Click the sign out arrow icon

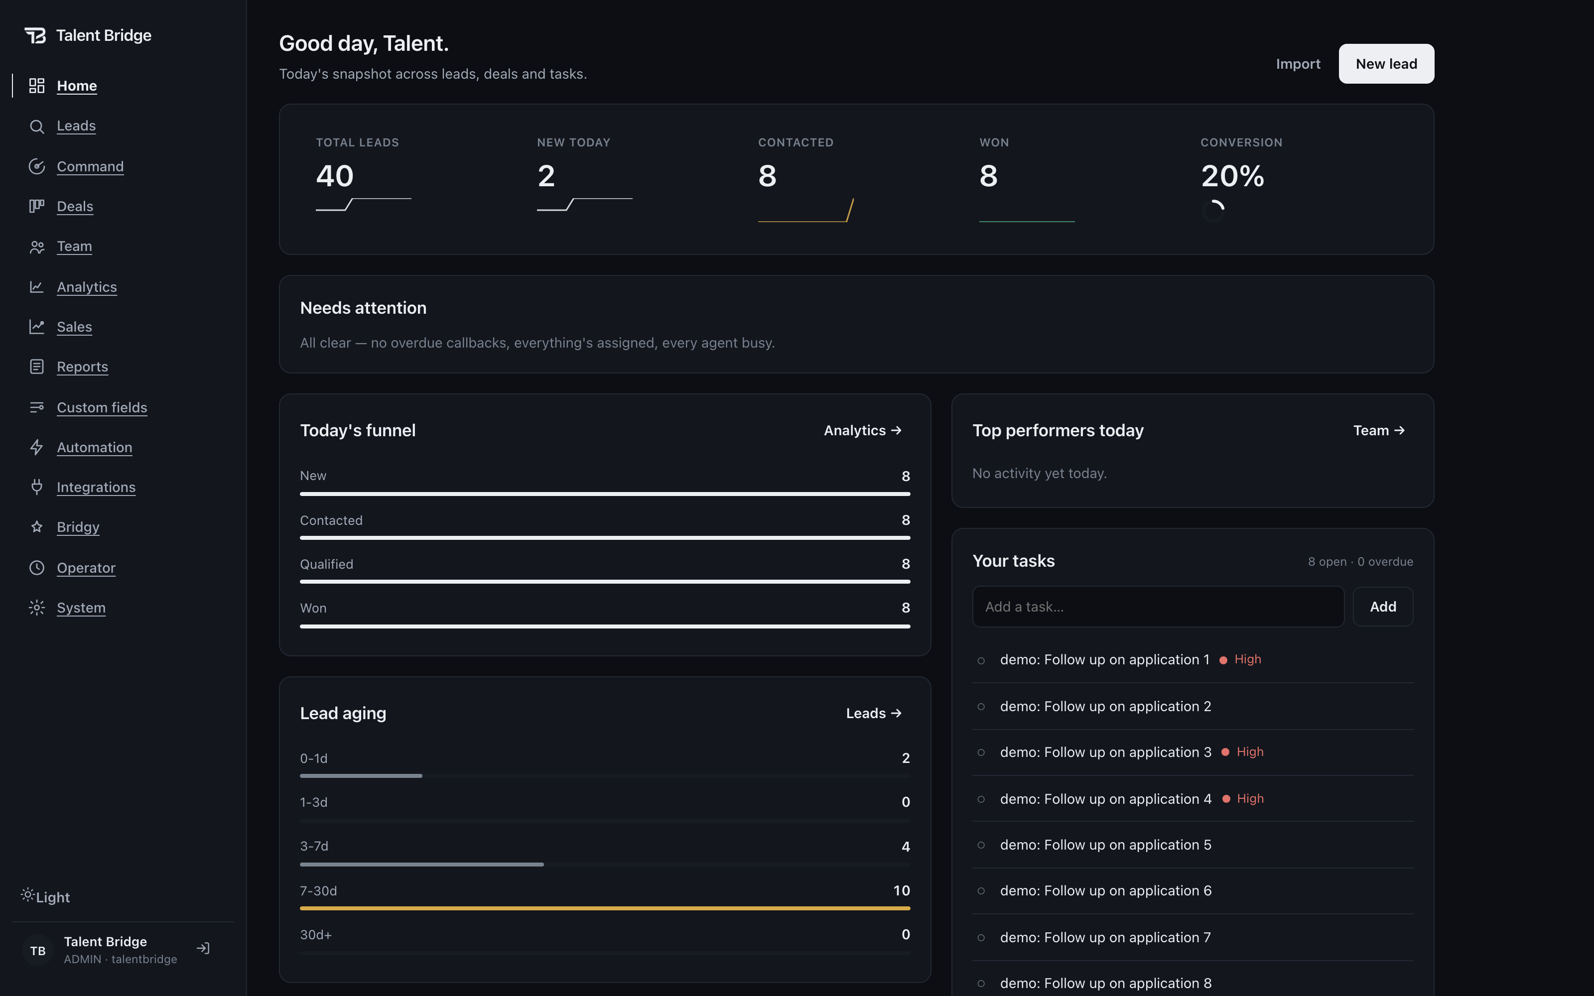(203, 949)
